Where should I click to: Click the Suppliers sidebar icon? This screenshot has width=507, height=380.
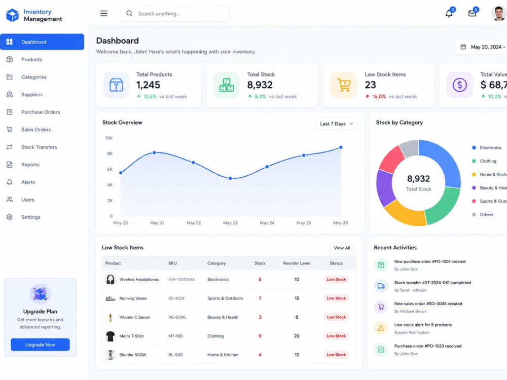(x=10, y=94)
